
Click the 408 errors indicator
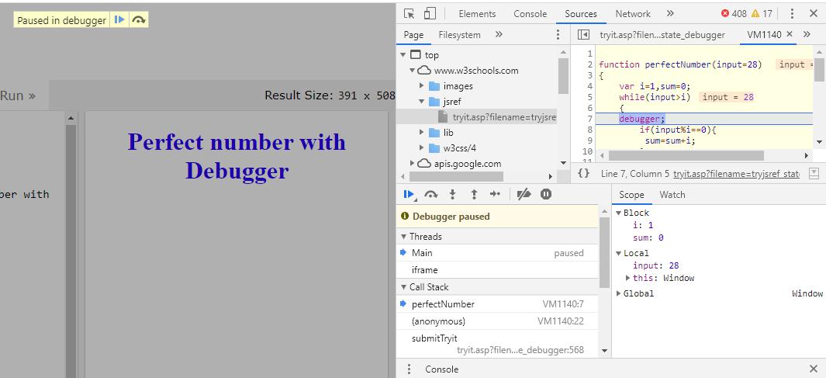(x=734, y=14)
